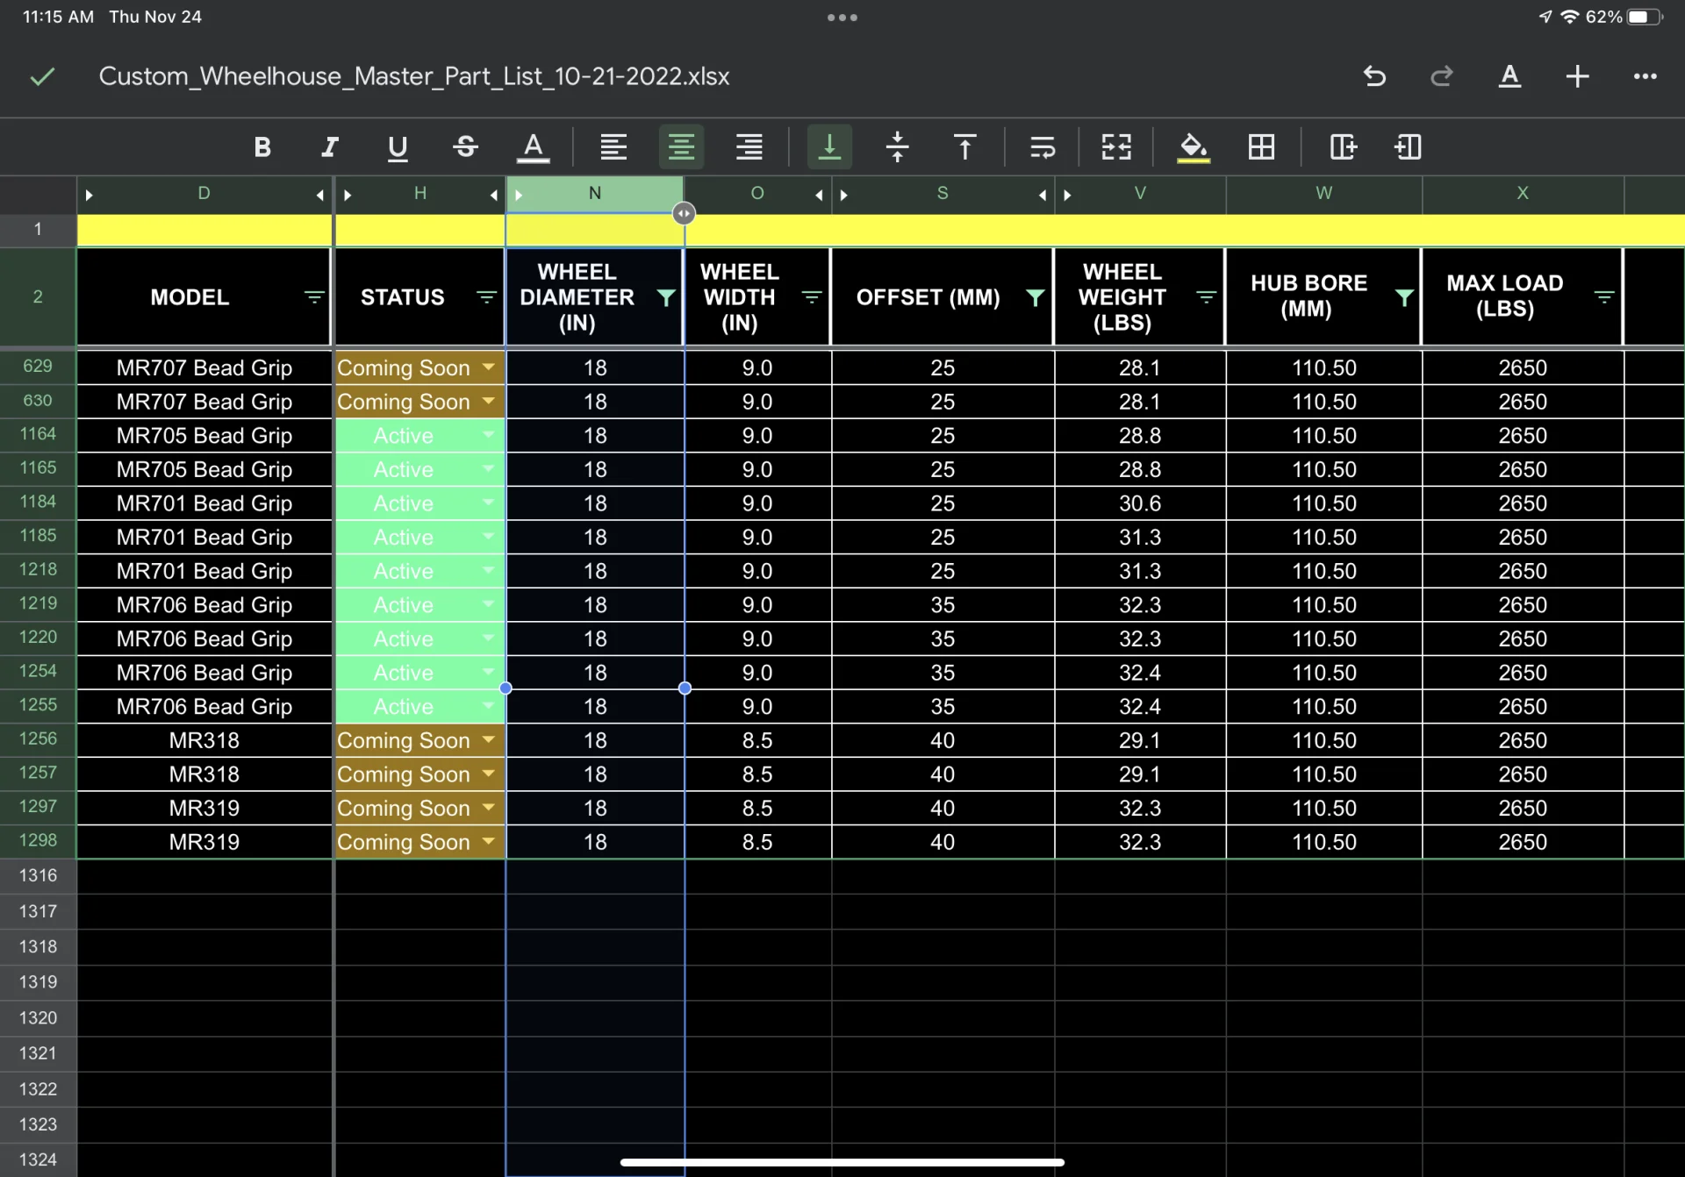This screenshot has height=1177, width=1685.
Task: Expand hidden columns left of column S
Action: 844,195
